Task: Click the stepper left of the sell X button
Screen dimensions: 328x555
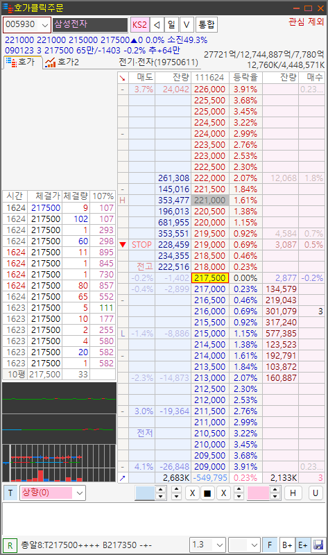Action: pyautogui.click(x=176, y=493)
